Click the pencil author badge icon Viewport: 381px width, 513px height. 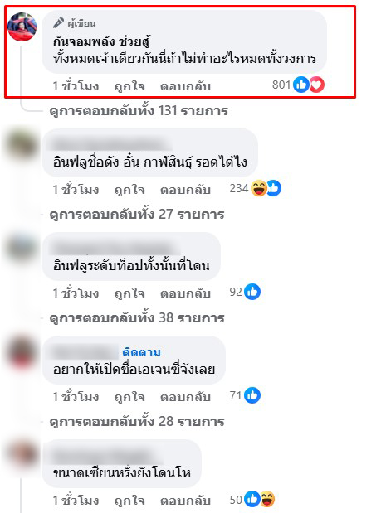coord(59,23)
